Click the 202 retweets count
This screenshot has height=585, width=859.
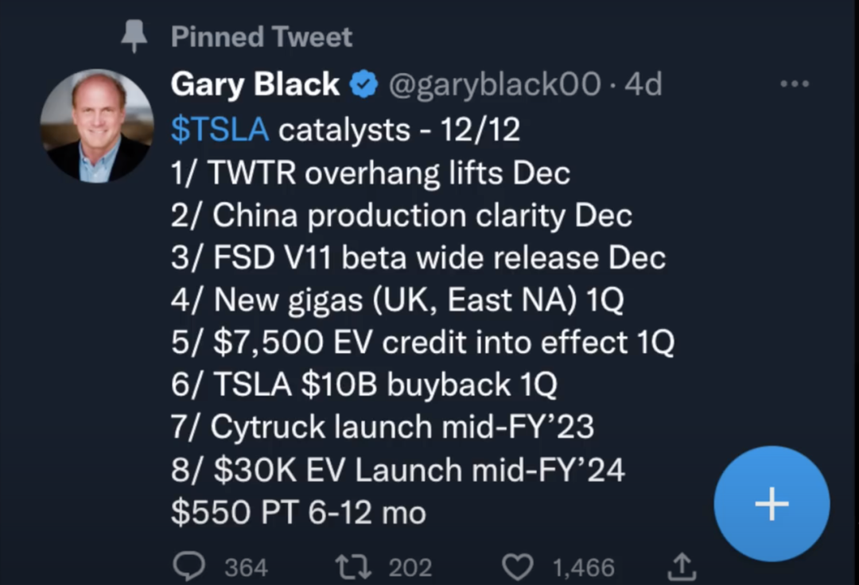tap(410, 568)
